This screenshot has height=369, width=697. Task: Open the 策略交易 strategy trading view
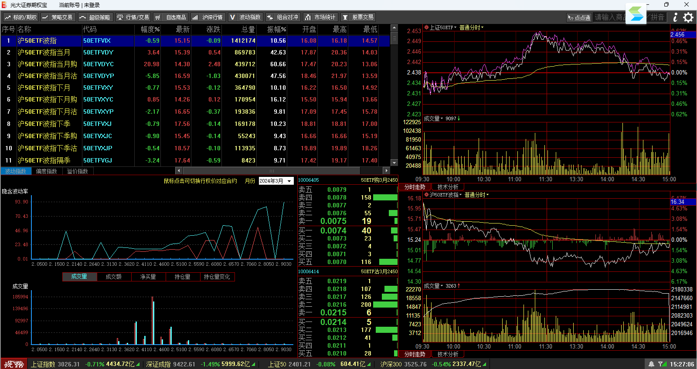point(58,17)
